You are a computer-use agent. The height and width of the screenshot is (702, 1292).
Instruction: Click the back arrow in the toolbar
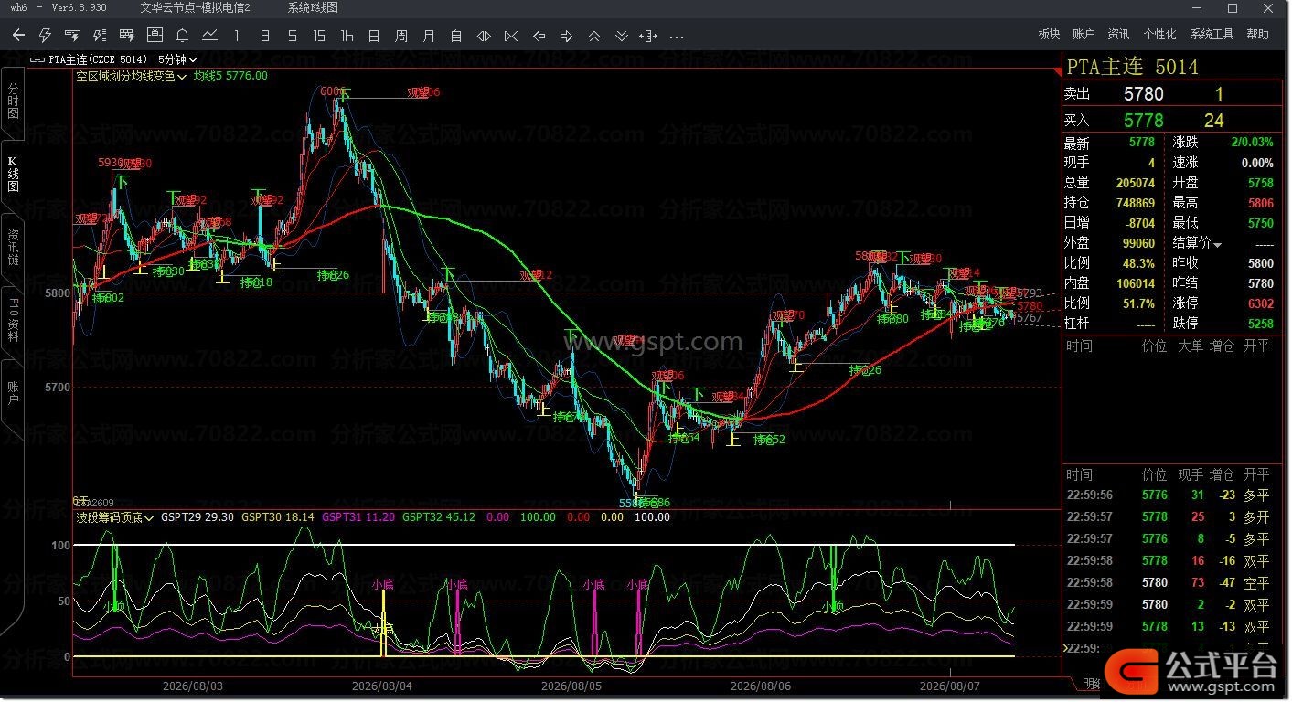click(x=18, y=36)
